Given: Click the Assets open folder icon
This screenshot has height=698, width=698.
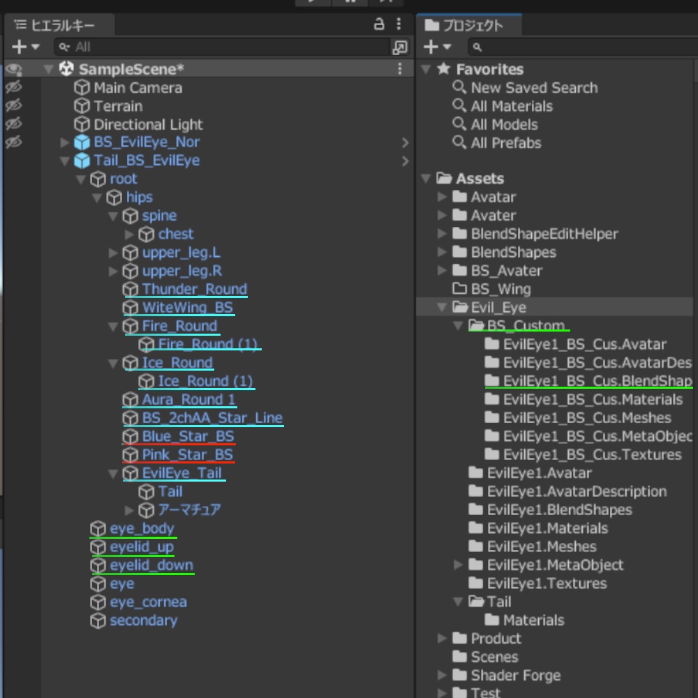Looking at the screenshot, I should [444, 178].
